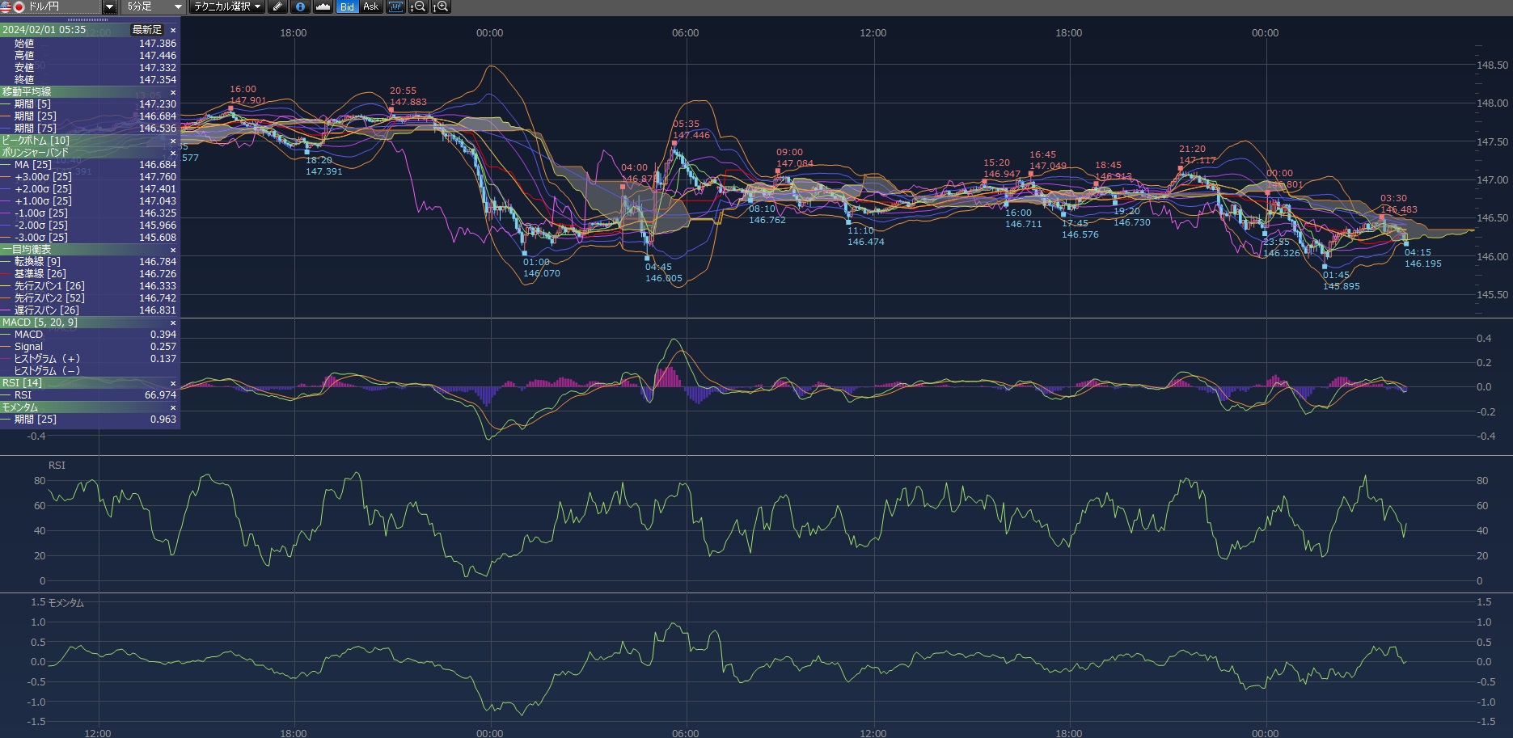Click the 05:35 peak marker at 147.446

click(674, 143)
